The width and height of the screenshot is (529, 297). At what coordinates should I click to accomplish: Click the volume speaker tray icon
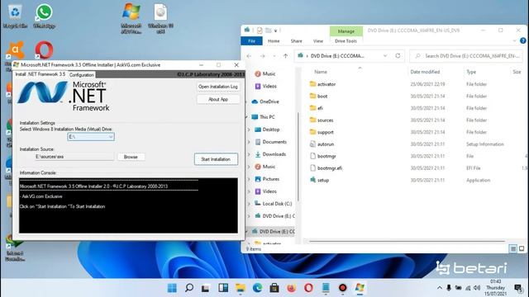(x=477, y=288)
